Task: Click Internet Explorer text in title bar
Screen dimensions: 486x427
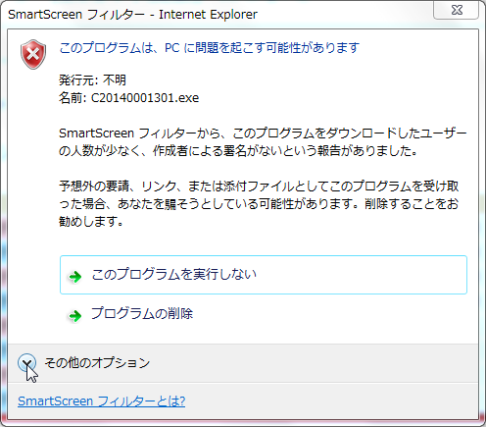Action: pos(208,15)
